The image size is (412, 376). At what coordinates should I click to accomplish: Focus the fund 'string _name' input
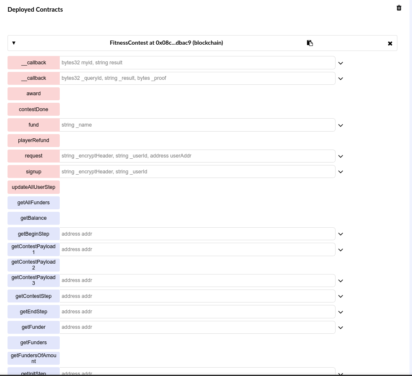pos(197,125)
